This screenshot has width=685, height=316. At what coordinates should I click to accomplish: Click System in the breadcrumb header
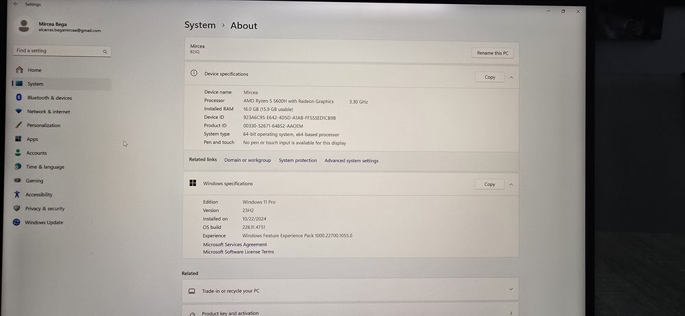point(199,25)
